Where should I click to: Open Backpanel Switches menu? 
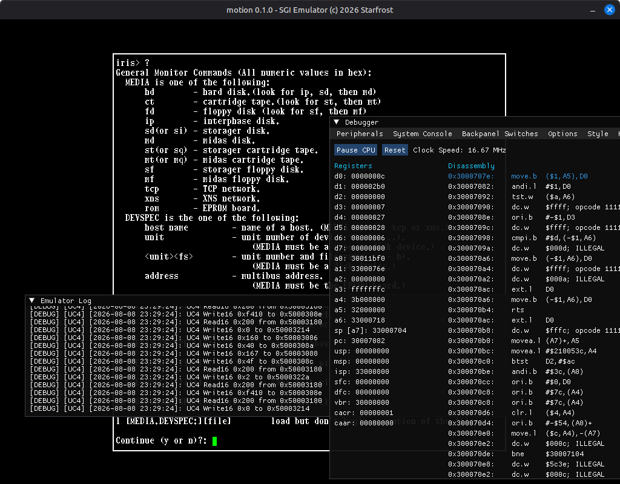click(x=500, y=134)
